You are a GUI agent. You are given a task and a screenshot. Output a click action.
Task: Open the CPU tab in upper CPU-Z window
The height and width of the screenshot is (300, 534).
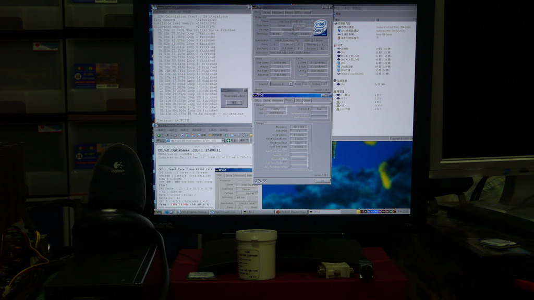(x=257, y=12)
